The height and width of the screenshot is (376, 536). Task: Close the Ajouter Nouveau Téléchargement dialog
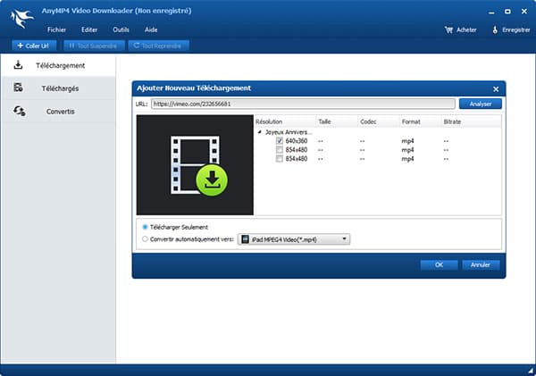(496, 88)
